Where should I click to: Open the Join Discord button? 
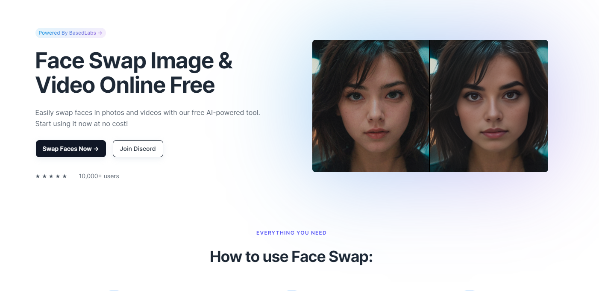tap(138, 149)
